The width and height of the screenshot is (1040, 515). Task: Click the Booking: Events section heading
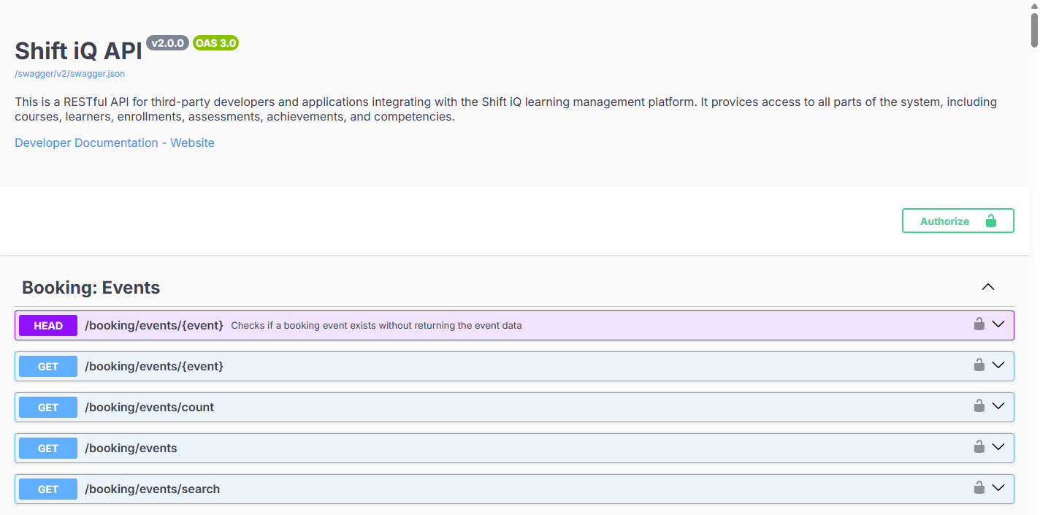[91, 288]
